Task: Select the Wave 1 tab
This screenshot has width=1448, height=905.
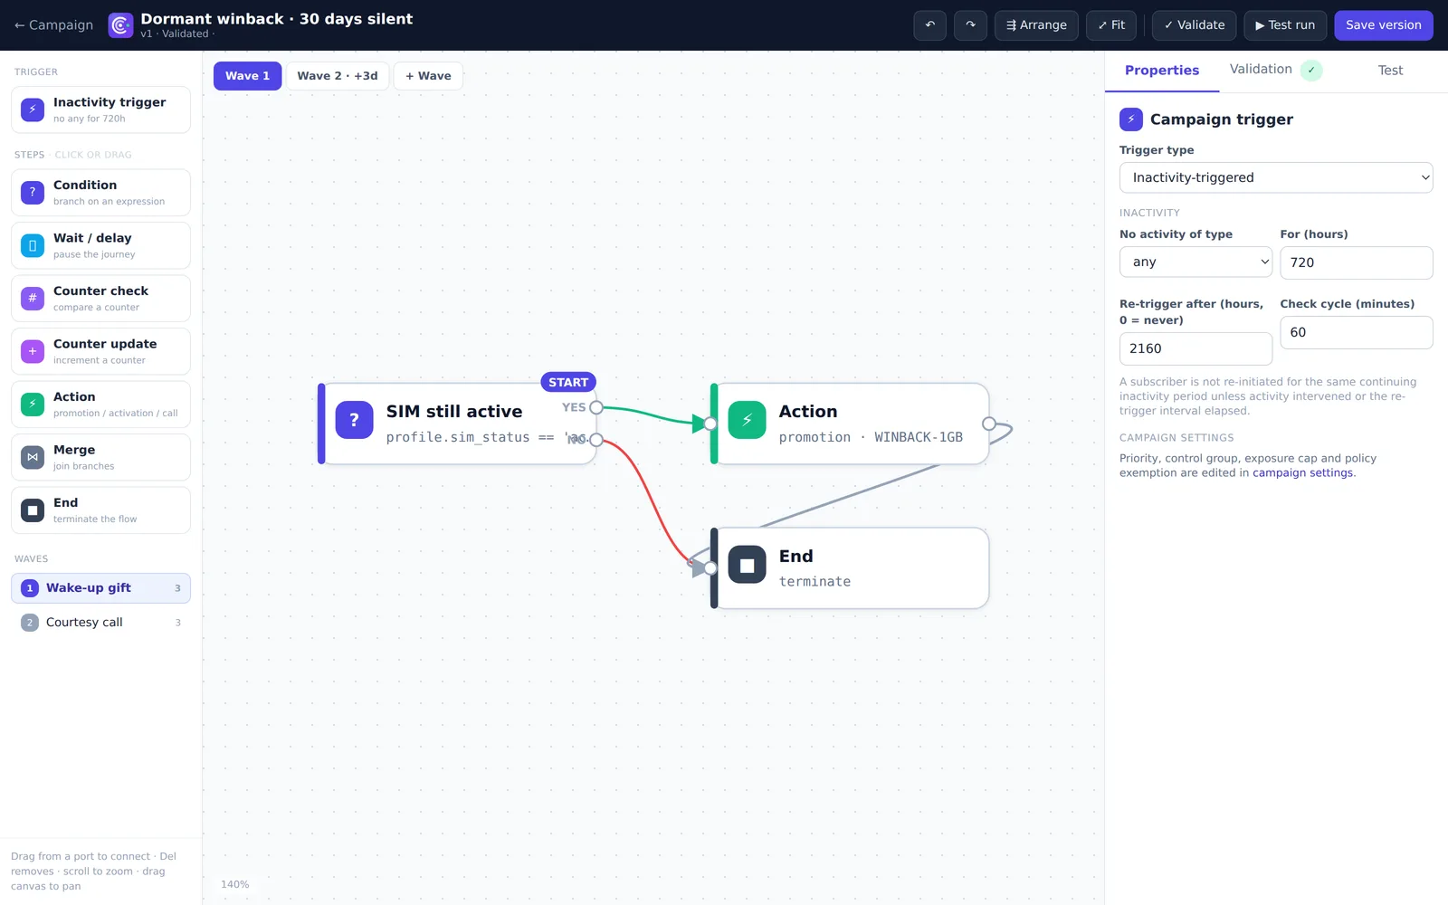Action: [247, 76]
